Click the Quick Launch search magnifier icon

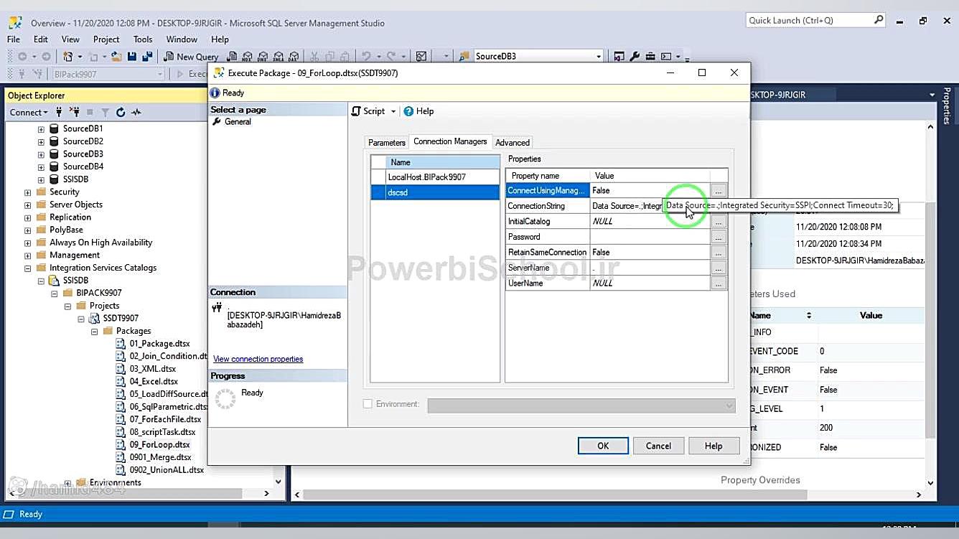coord(879,20)
